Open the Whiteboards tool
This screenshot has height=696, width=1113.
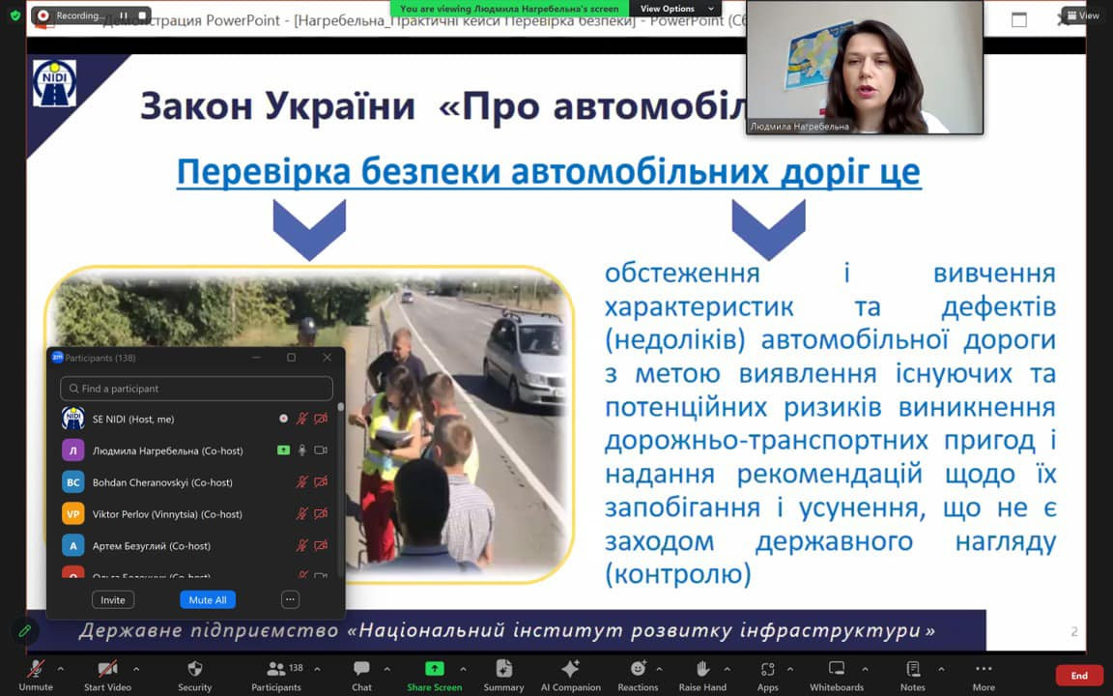click(x=837, y=669)
